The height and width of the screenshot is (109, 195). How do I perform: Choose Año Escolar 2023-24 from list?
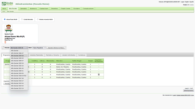pyautogui.click(x=19, y=63)
